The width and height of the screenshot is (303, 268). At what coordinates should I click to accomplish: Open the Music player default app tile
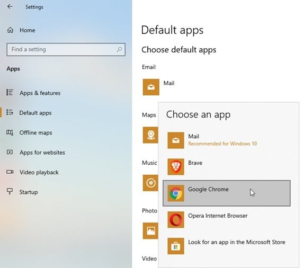pos(150,183)
